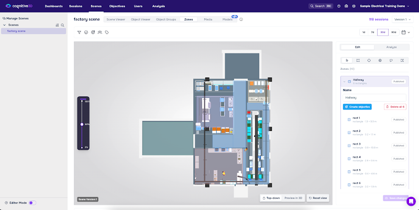
Task: Collapse the Scenes tree section
Action: tap(4, 25)
